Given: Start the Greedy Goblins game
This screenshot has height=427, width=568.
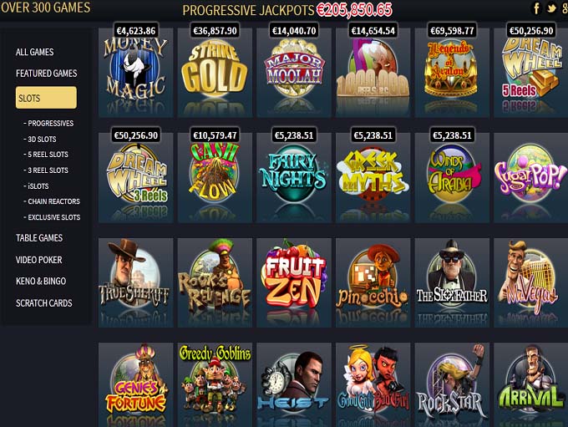Looking at the screenshot, I should tap(215, 385).
